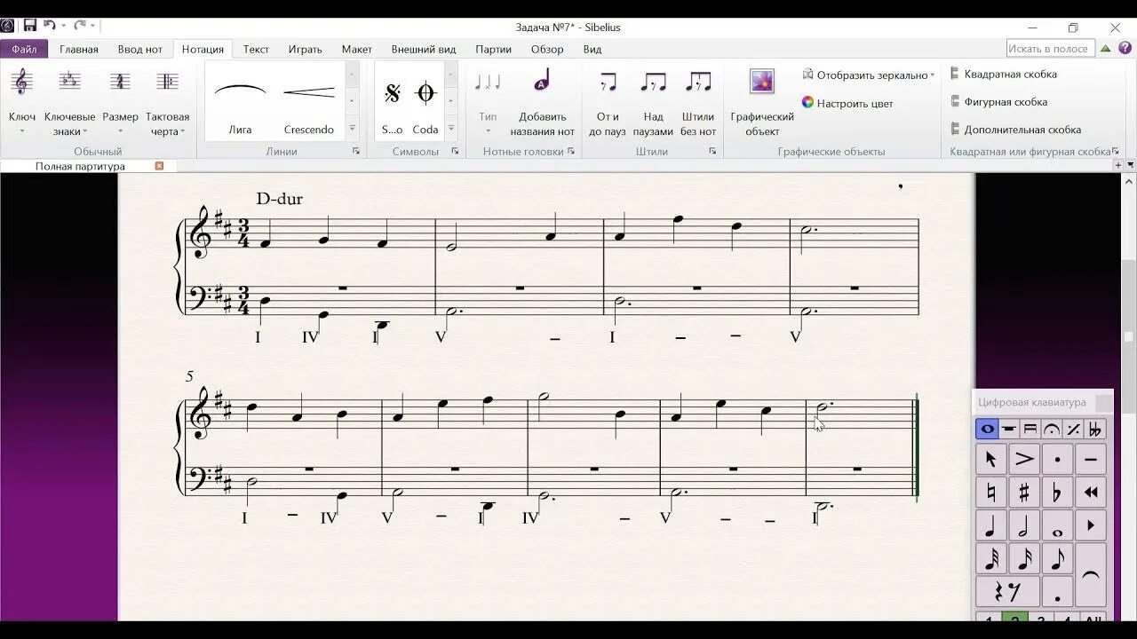
Task: Switch to the Внешний вид tab
Action: [x=424, y=49]
